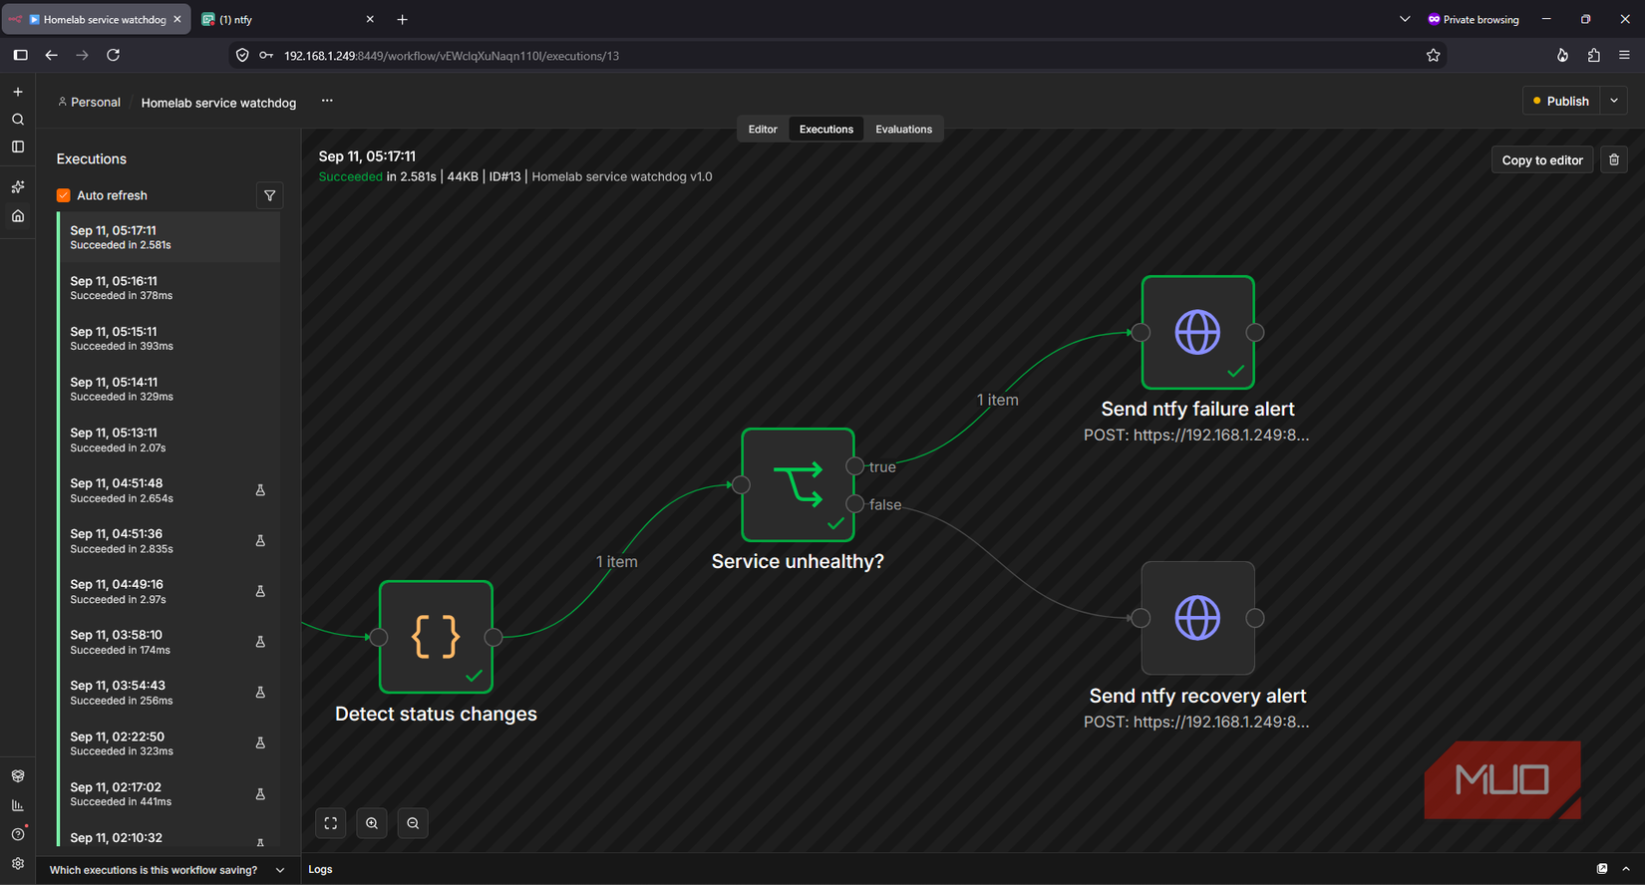Open n8n settings gear icon

coord(18,864)
